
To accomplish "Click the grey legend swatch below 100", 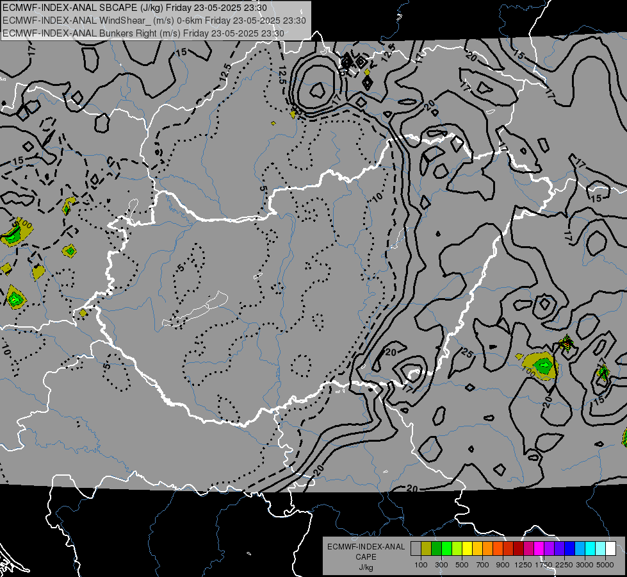I will [x=416, y=549].
